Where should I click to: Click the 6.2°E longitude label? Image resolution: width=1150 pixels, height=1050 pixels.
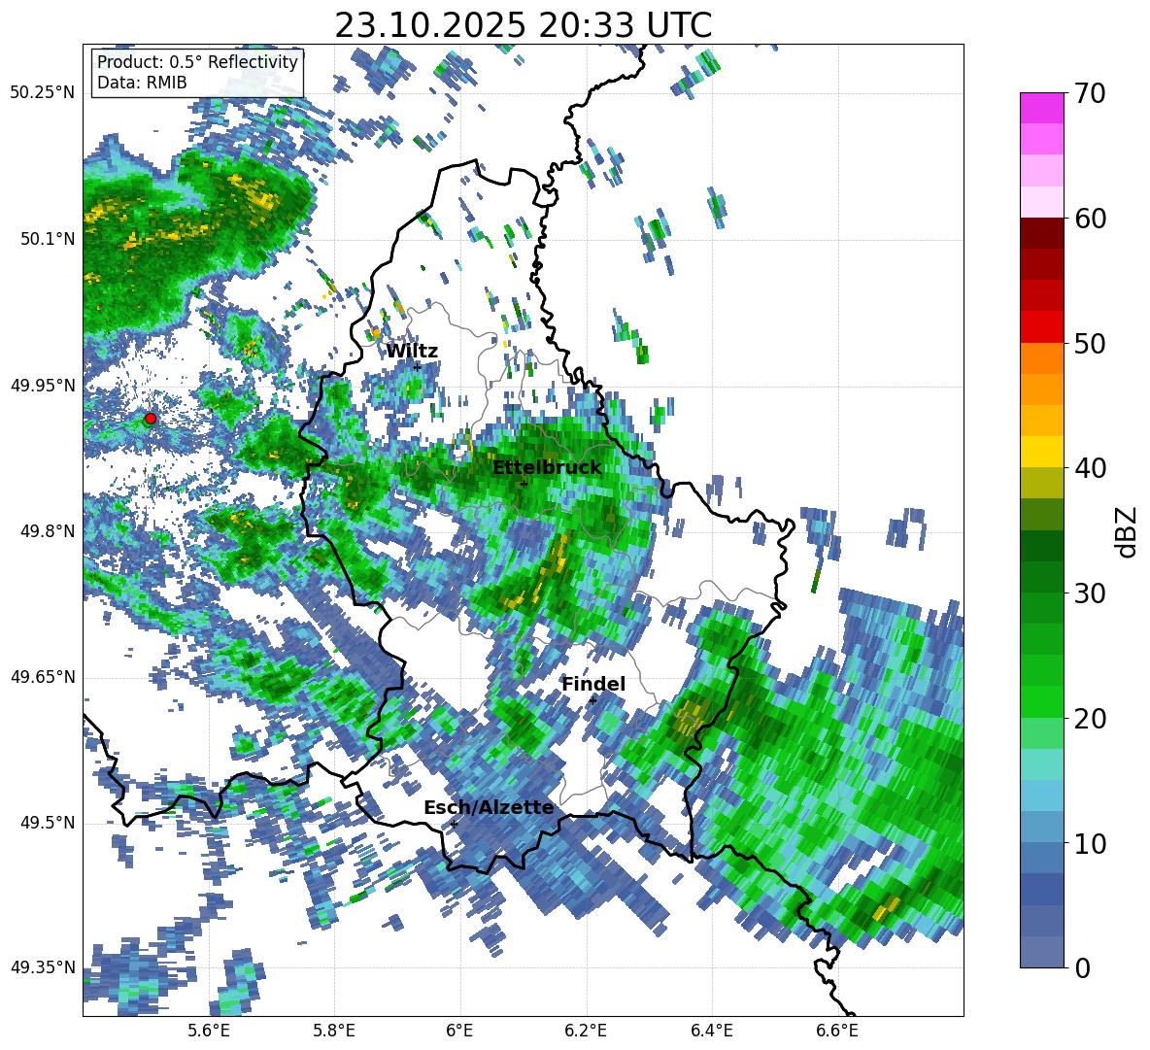tap(586, 1031)
